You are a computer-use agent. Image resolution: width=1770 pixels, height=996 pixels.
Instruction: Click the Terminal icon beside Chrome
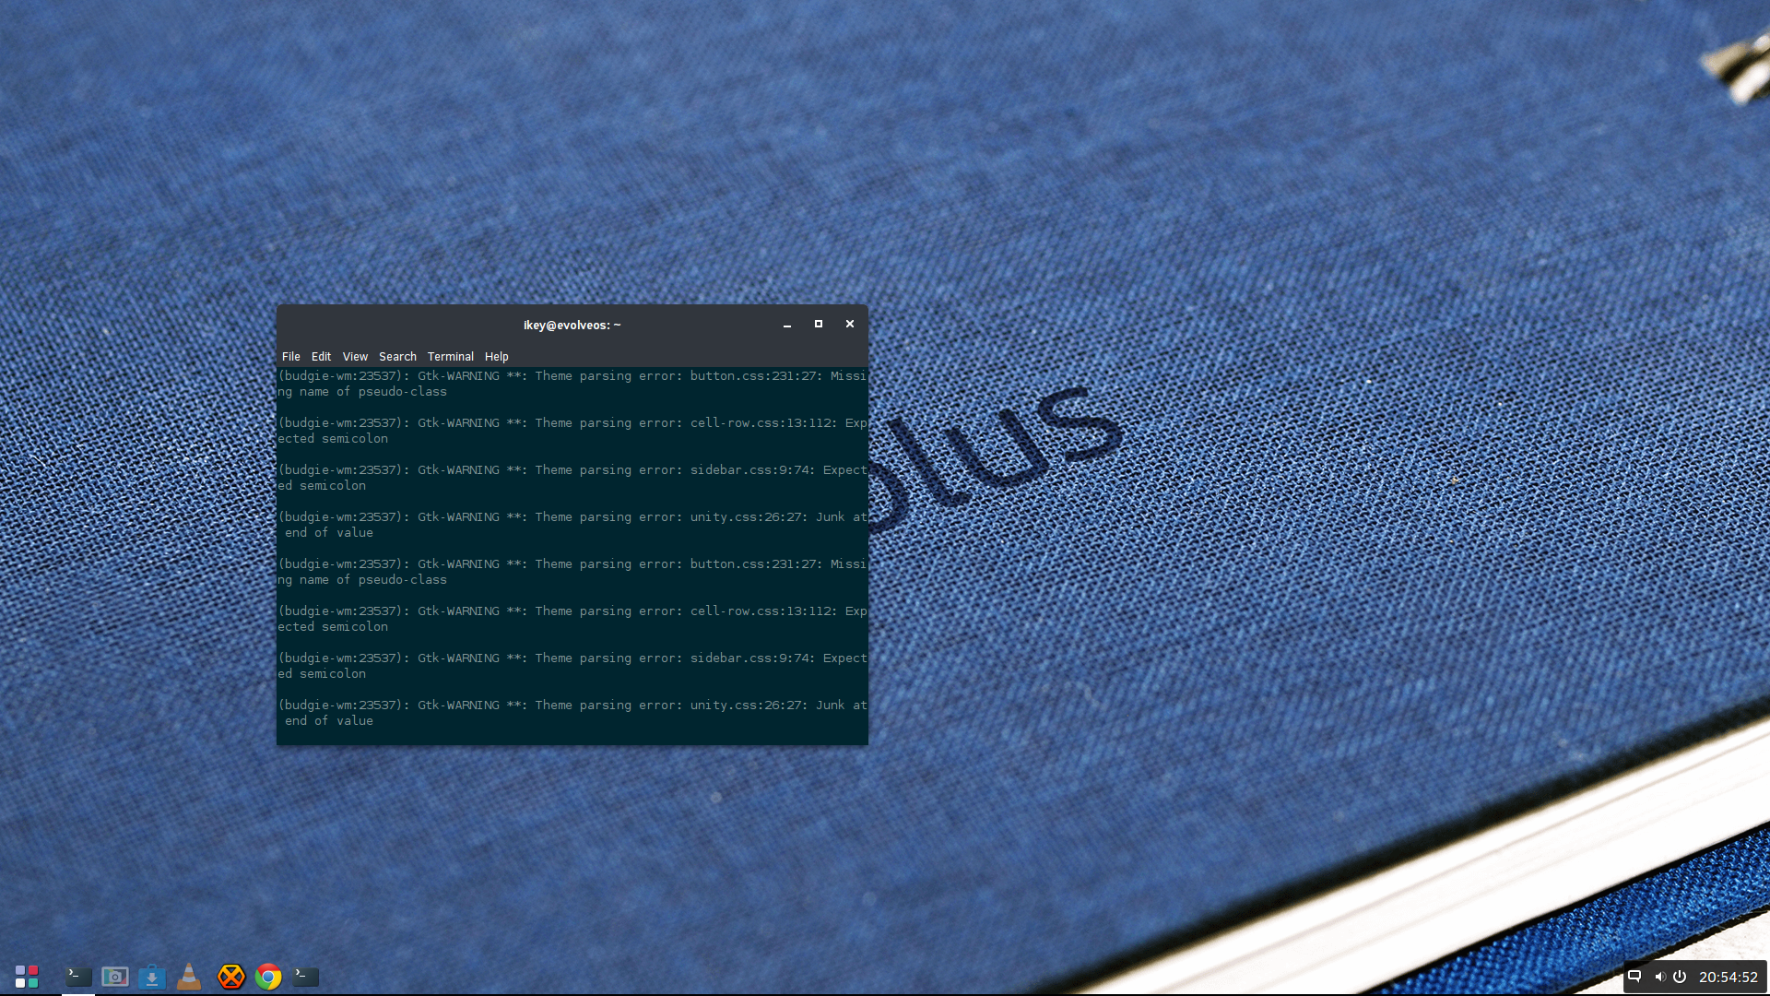[306, 977]
